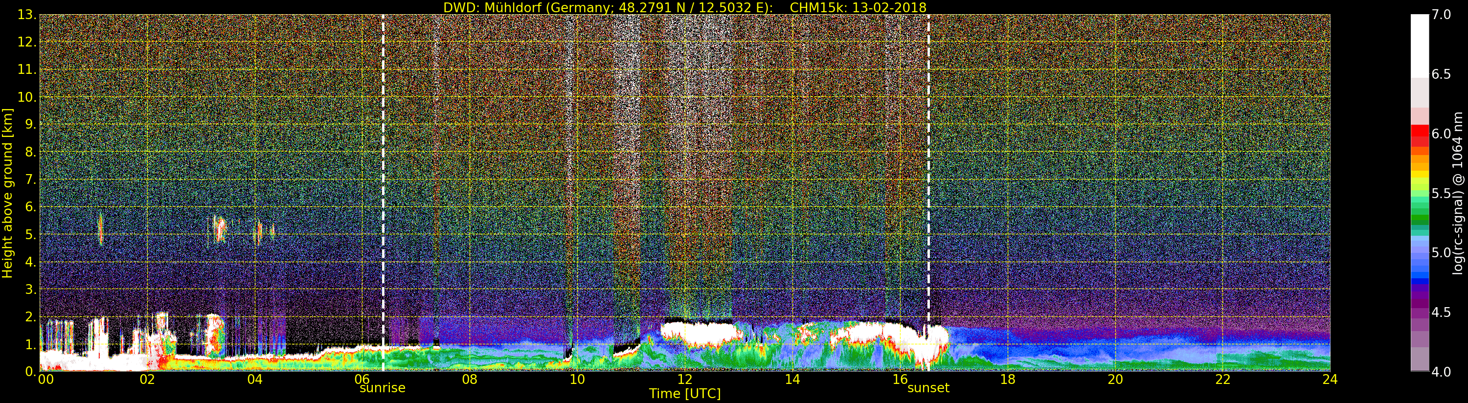Click the colorbar tick value '4.0'

pyautogui.click(x=1441, y=372)
